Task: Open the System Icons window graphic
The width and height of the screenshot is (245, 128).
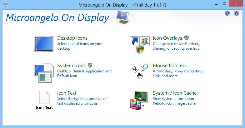Action: pyautogui.click(x=44, y=73)
